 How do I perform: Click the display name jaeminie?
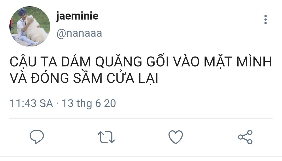tap(77, 16)
